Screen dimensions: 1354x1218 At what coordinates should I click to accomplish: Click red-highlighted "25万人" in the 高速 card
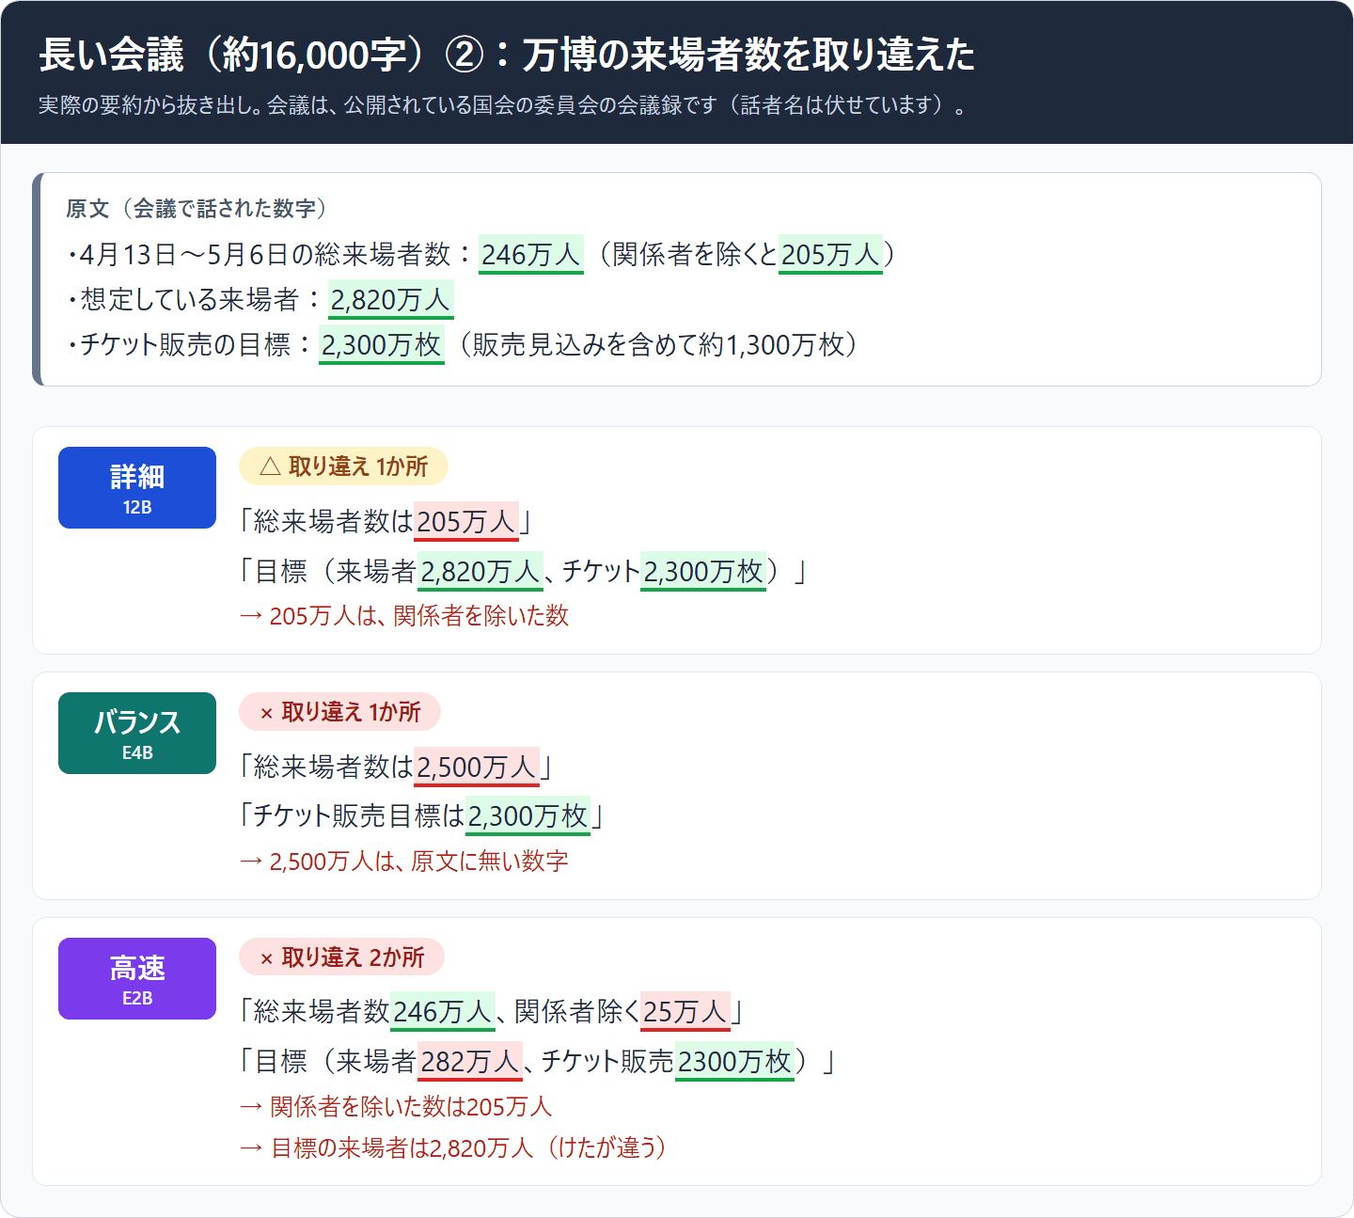(685, 1011)
